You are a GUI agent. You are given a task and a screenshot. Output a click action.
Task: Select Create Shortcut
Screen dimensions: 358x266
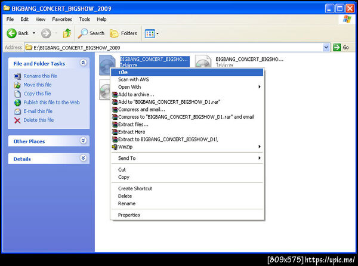tap(187, 188)
